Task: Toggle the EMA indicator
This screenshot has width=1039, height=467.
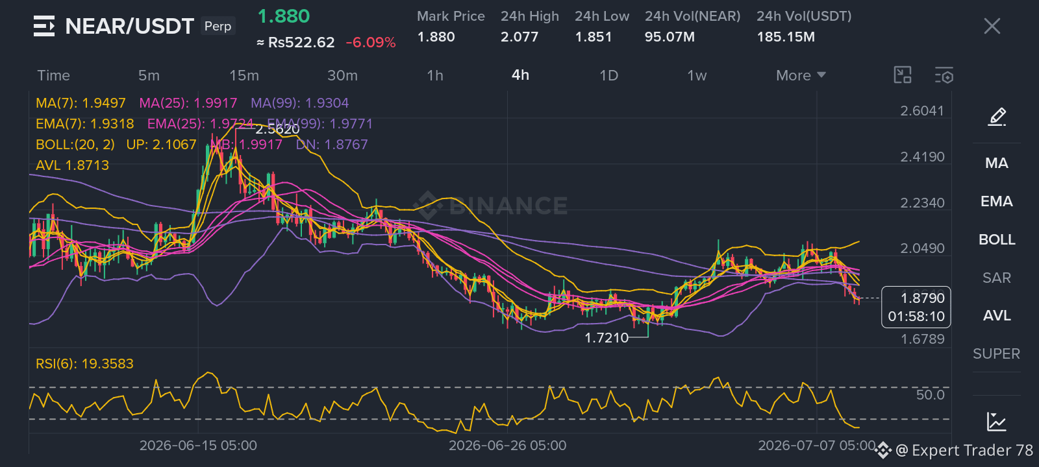Action: 997,202
